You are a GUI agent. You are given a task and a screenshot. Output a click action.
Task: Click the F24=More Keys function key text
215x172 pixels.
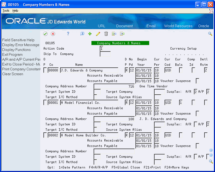click(177, 167)
